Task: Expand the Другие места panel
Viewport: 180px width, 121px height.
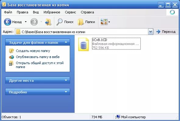Action: (37, 80)
